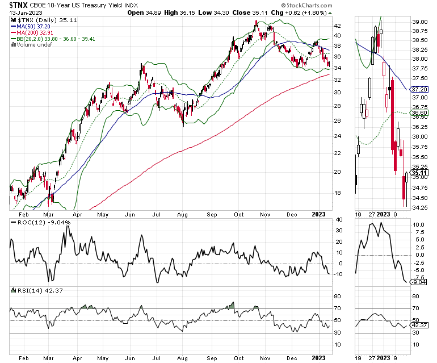The height and width of the screenshot is (363, 437).
Task: Click the candlestick icon beside $TNX (Daily)
Action: [13, 20]
